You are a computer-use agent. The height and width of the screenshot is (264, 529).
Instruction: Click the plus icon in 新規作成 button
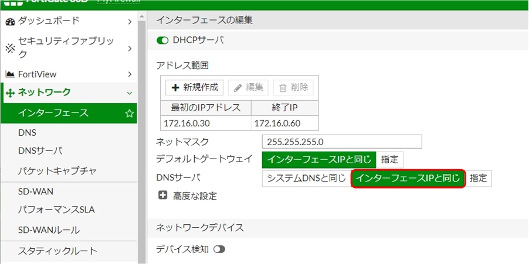175,88
